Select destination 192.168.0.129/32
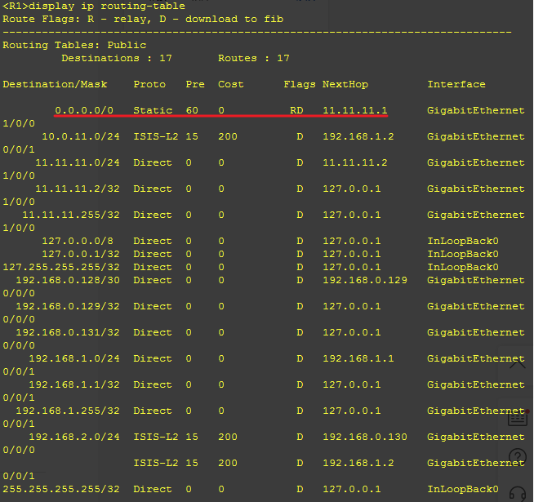 (68, 307)
